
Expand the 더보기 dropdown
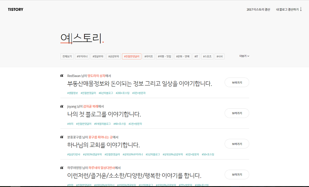244,56
